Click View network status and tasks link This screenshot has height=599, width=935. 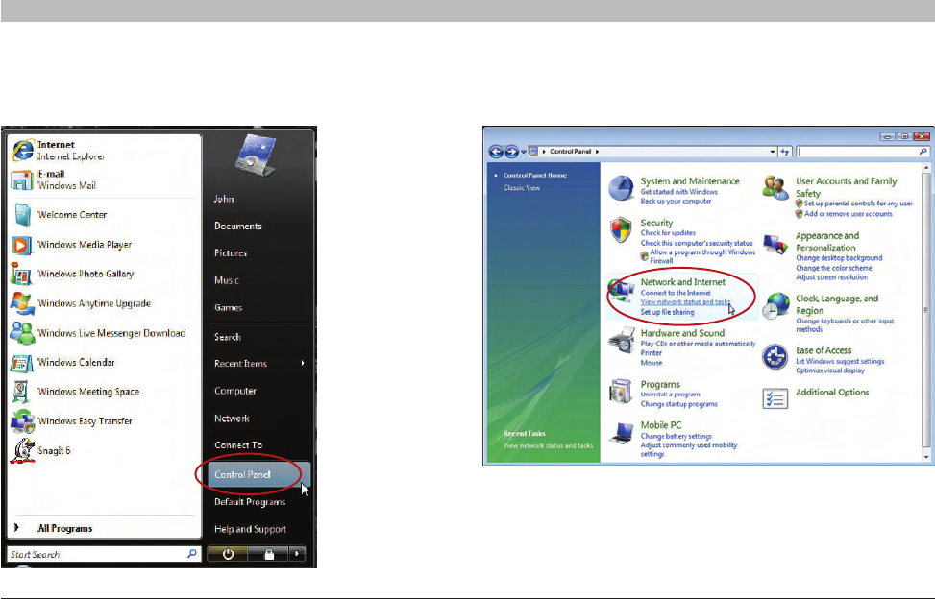[x=685, y=301]
